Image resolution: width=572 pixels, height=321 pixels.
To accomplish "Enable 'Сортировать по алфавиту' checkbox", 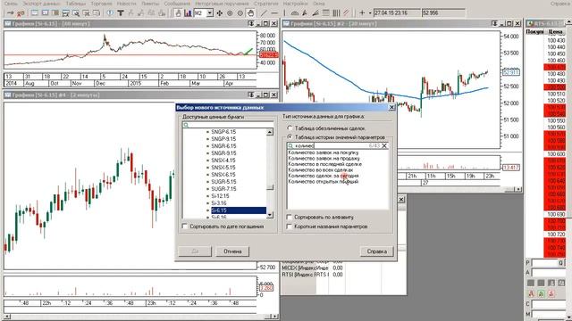I will 290,217.
